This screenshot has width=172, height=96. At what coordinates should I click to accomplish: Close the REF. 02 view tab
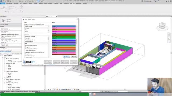pyautogui.click(x=56, y=16)
